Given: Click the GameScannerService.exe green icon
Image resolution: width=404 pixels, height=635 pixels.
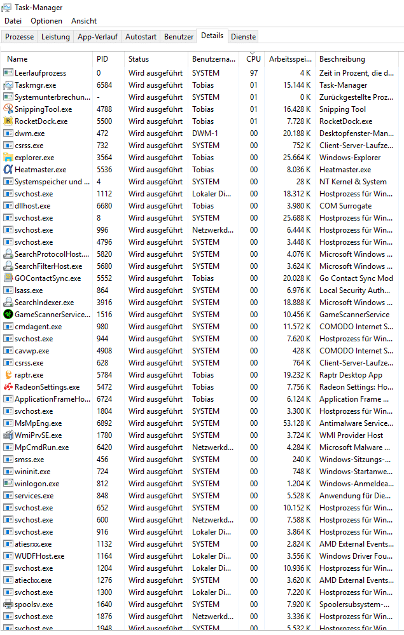Looking at the screenshot, I should pos(8,314).
